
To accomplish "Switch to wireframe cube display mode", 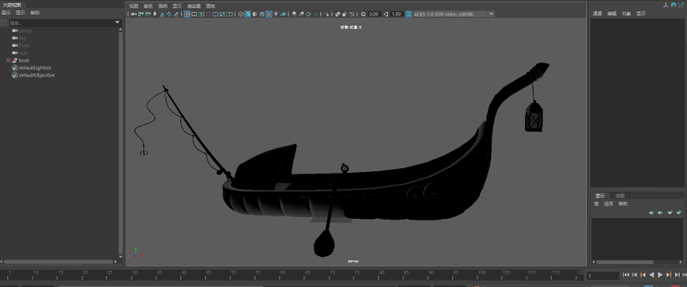I will 241,14.
